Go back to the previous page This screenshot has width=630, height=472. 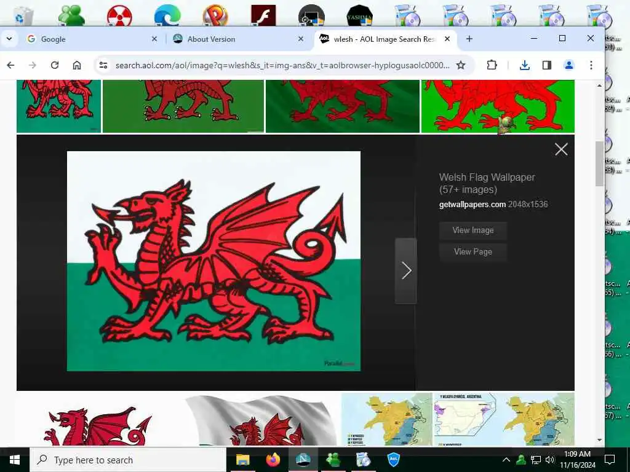[x=11, y=65]
